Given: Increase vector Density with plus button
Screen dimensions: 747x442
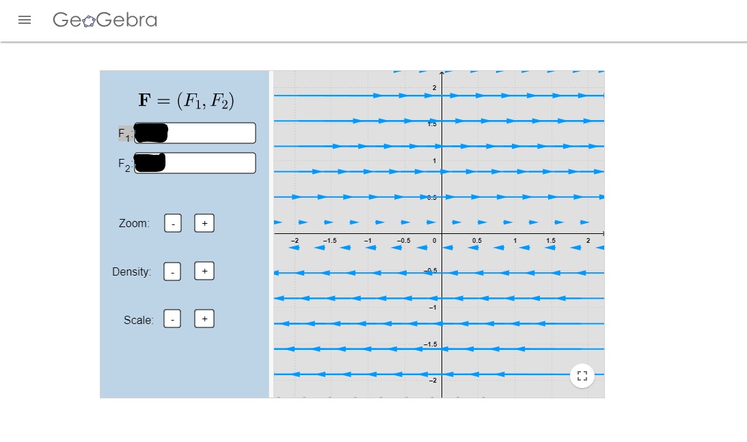Looking at the screenshot, I should pyautogui.click(x=204, y=271).
